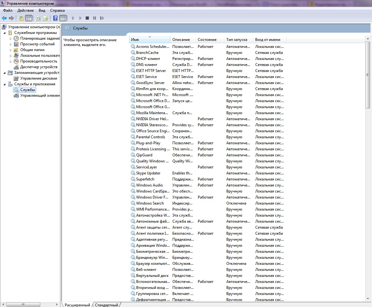Open Help with the blue question mark icon
This screenshot has height=307, width=372.
pyautogui.click(x=56, y=18)
